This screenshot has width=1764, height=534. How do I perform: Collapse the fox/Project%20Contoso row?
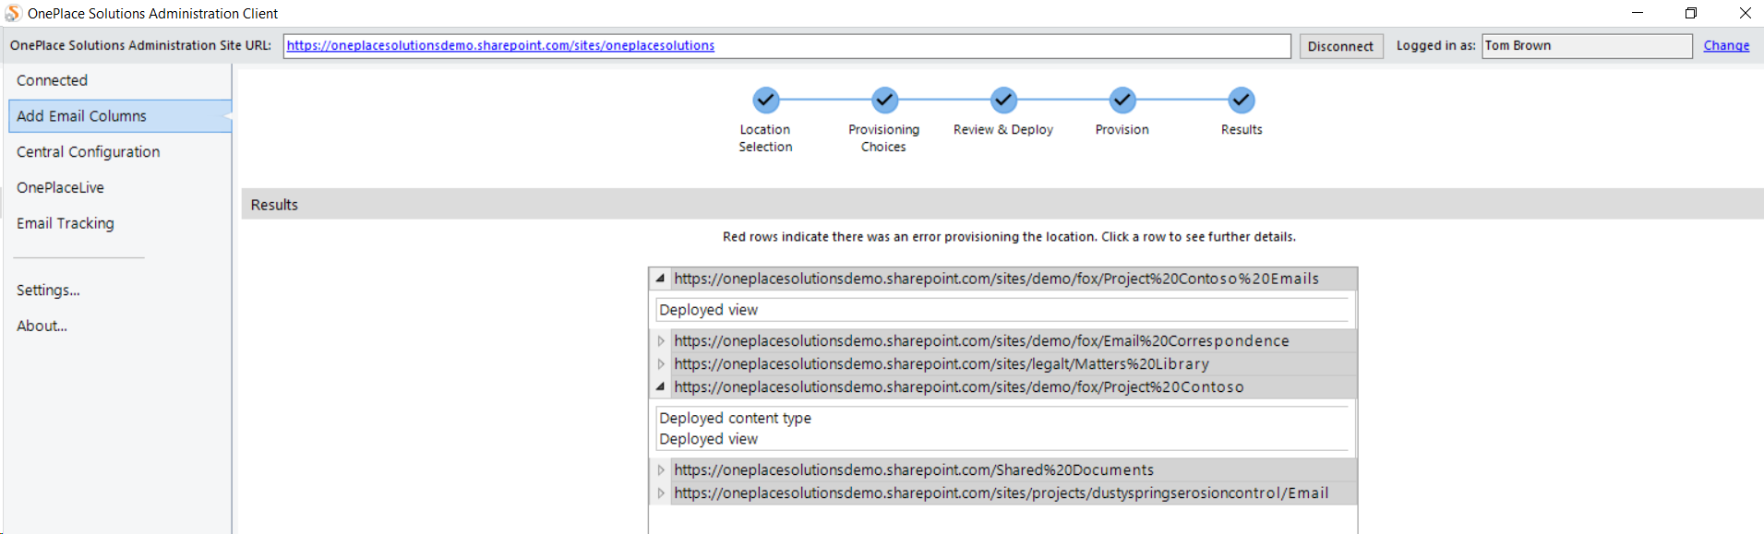coord(660,386)
